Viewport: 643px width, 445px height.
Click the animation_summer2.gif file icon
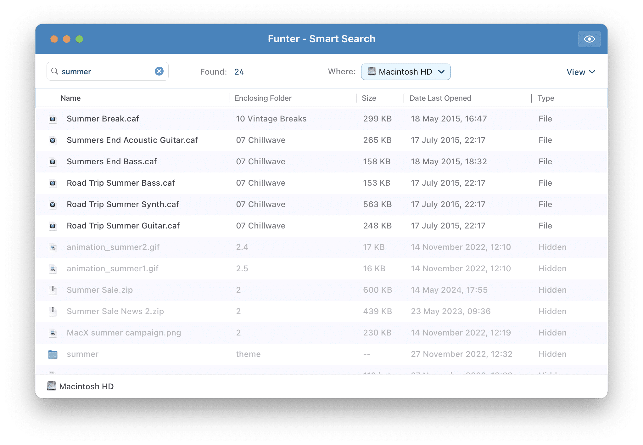[x=53, y=247]
